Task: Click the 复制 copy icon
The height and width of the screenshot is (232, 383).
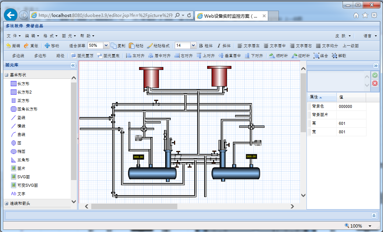Action: (114, 46)
